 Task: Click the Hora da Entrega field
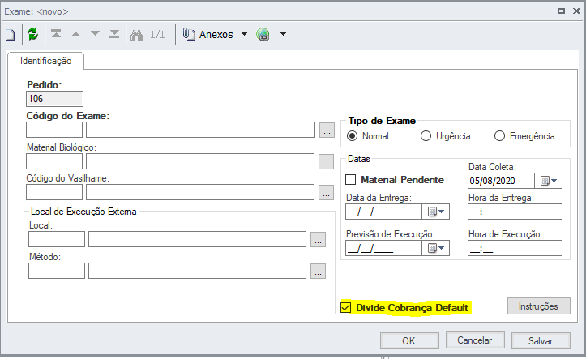click(x=514, y=212)
